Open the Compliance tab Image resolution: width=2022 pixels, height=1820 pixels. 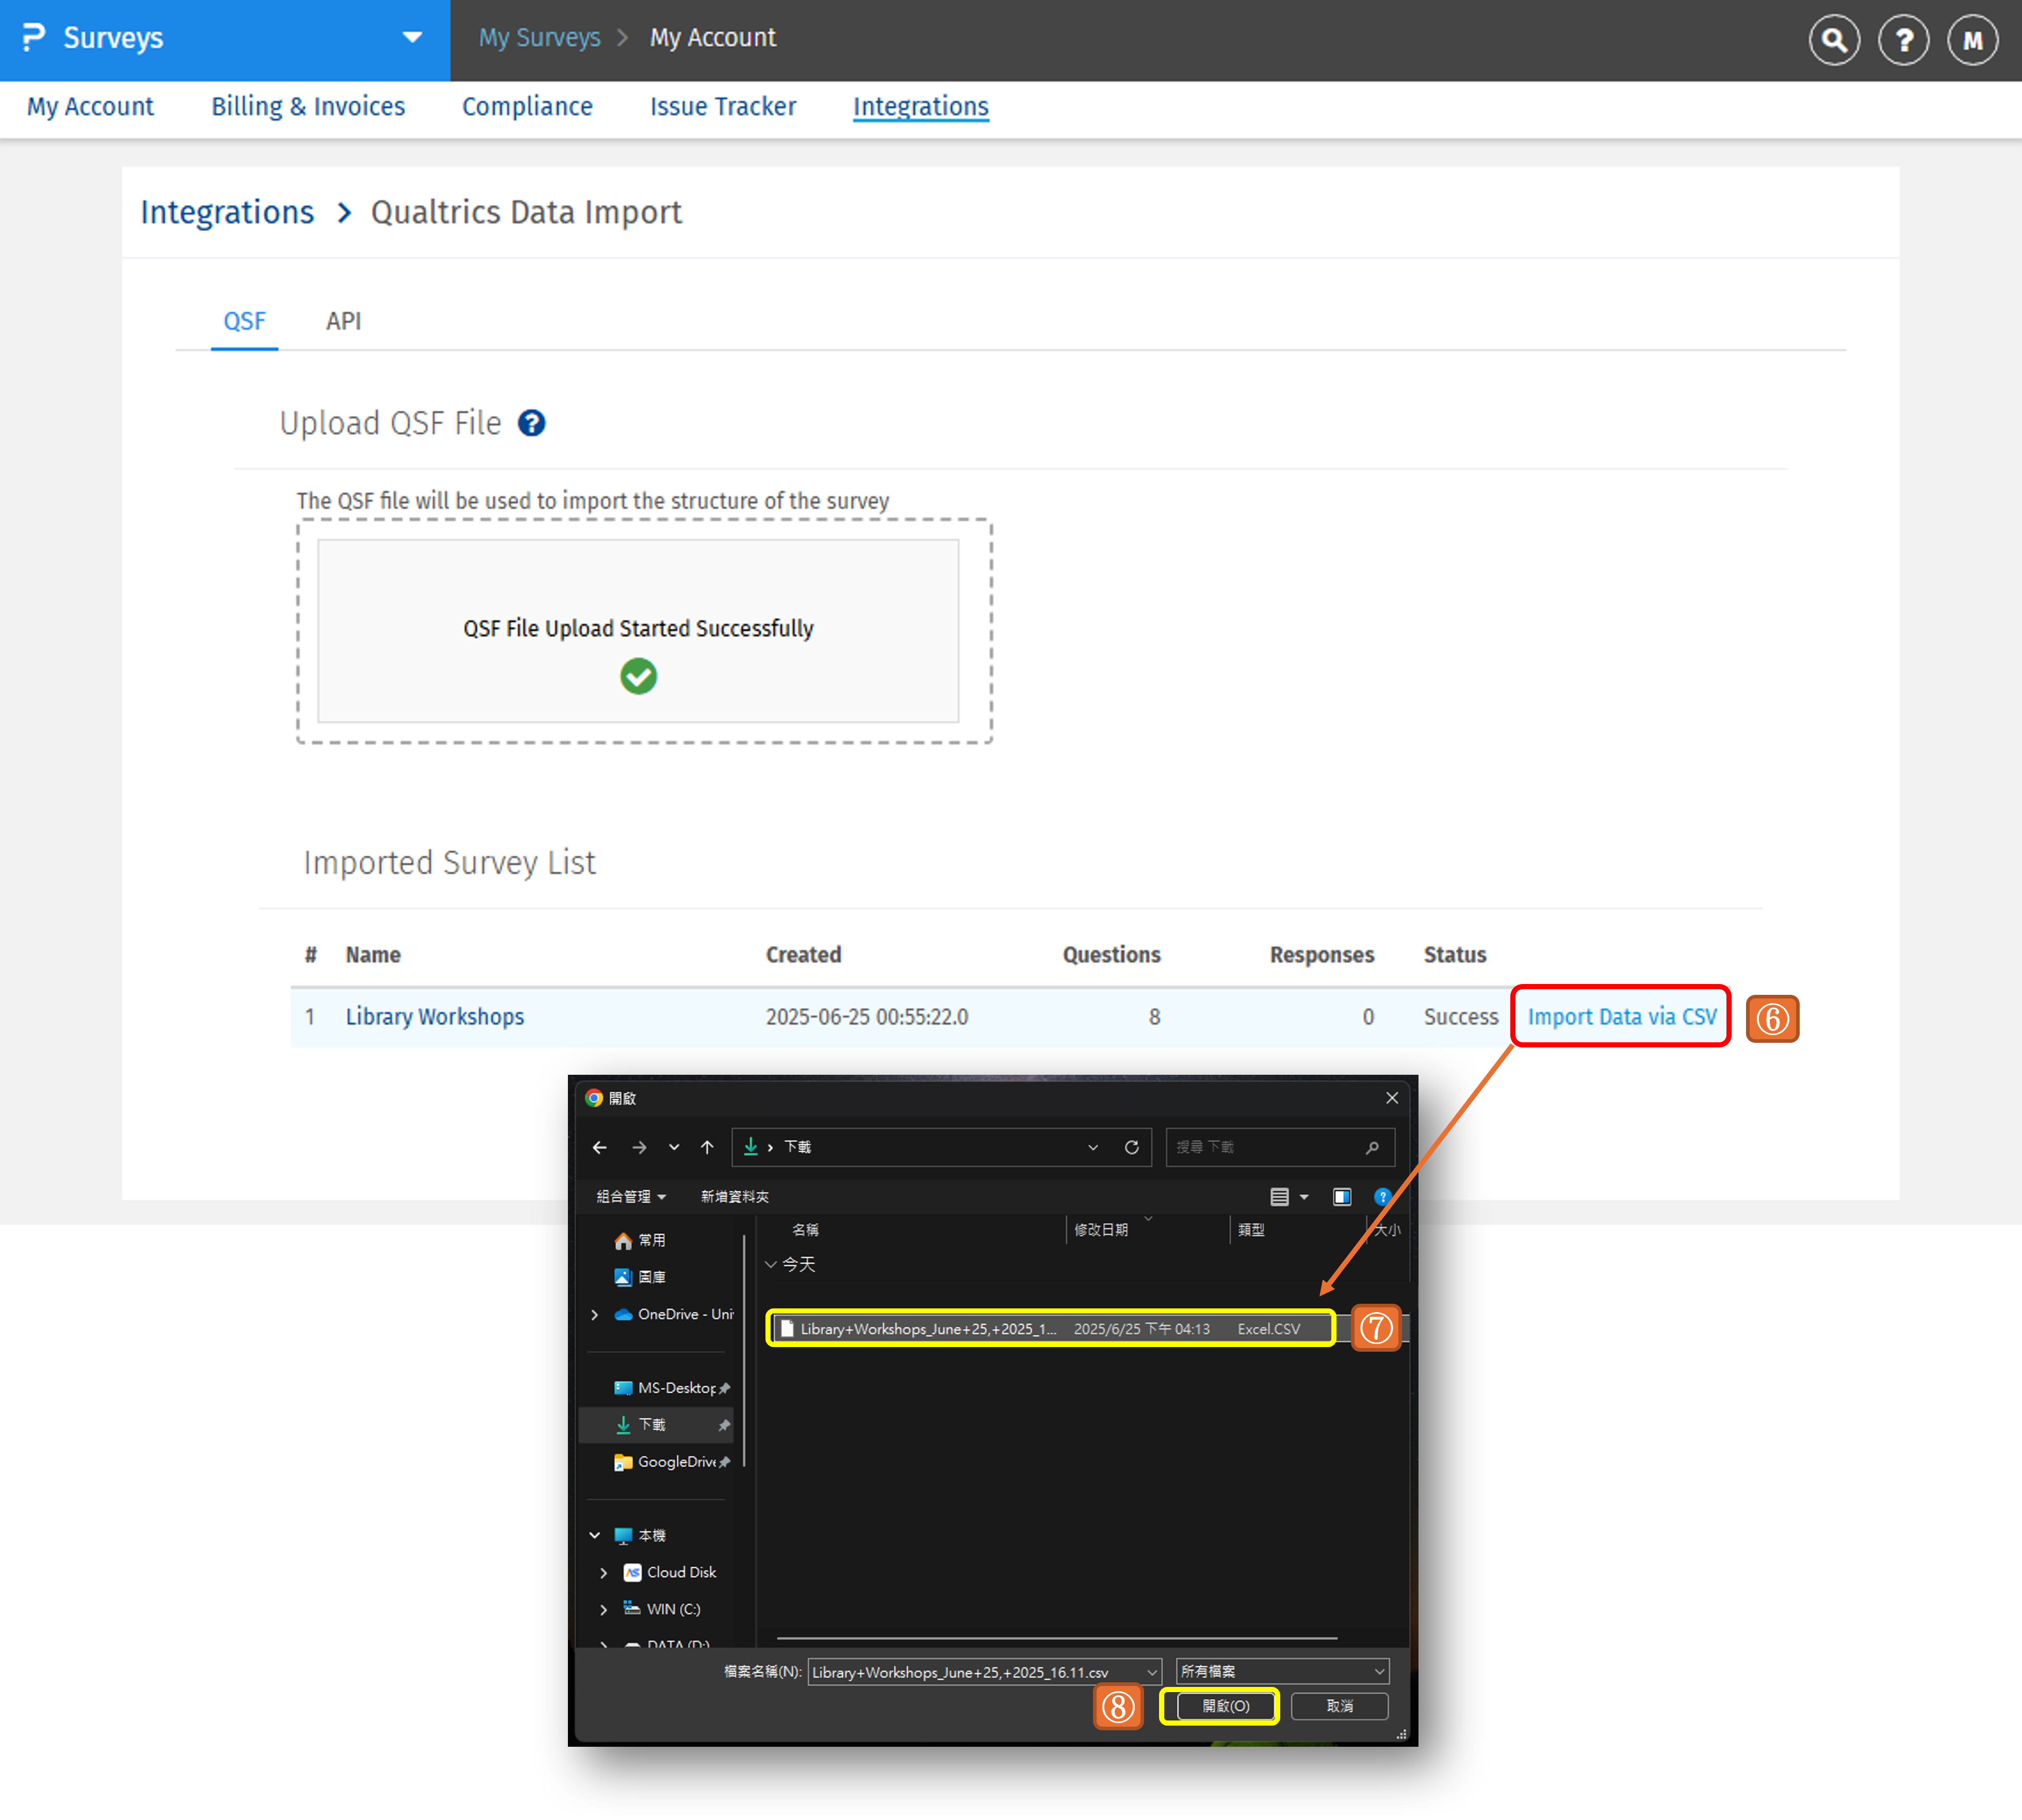coord(527,106)
